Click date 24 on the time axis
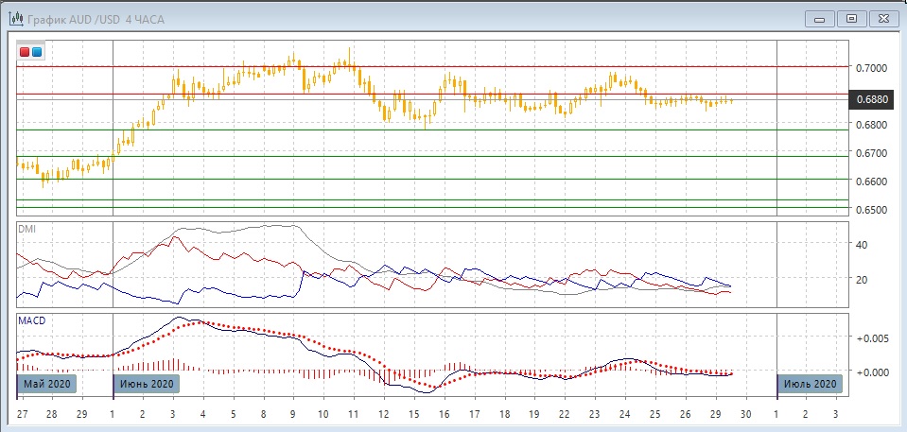Image resolution: width=907 pixels, height=432 pixels. [x=624, y=415]
